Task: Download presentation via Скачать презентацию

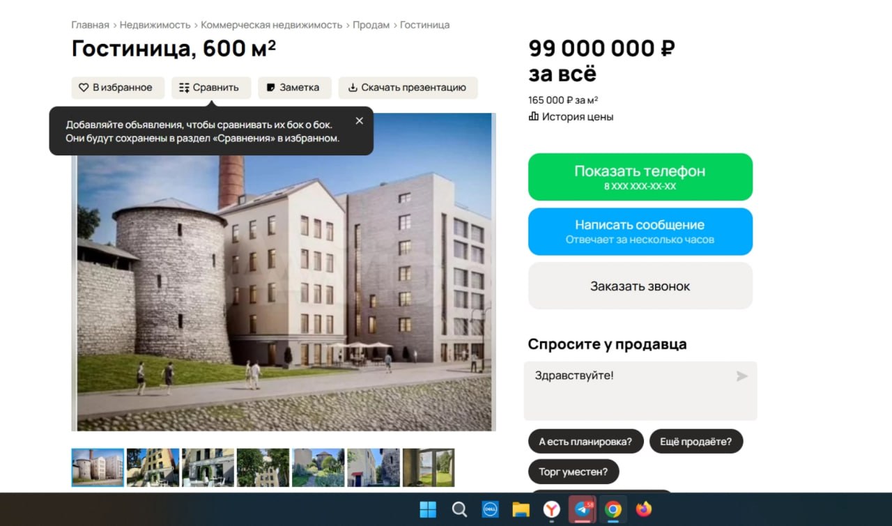Action: 408,88
